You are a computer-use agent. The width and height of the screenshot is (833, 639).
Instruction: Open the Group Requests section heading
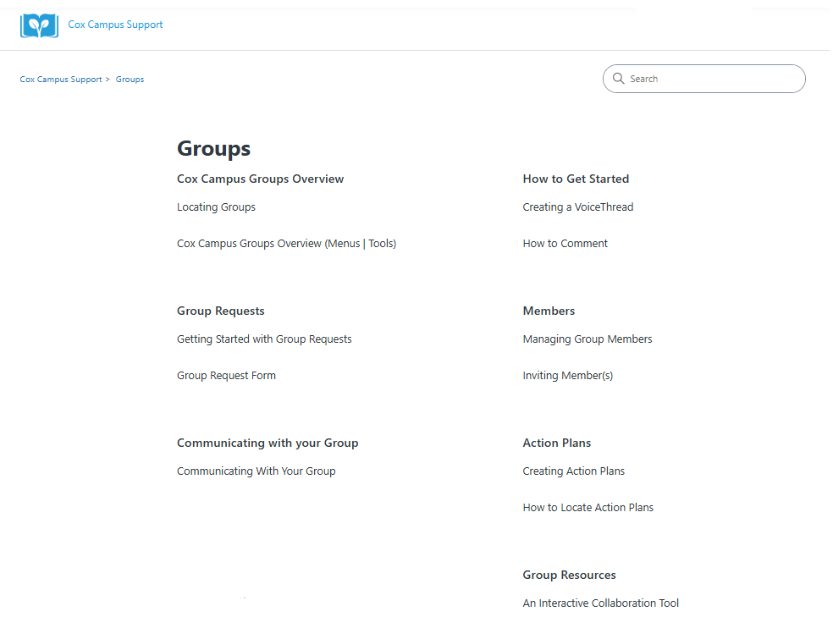220,311
